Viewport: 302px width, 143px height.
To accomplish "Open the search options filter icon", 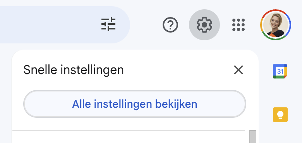I will pyautogui.click(x=108, y=24).
